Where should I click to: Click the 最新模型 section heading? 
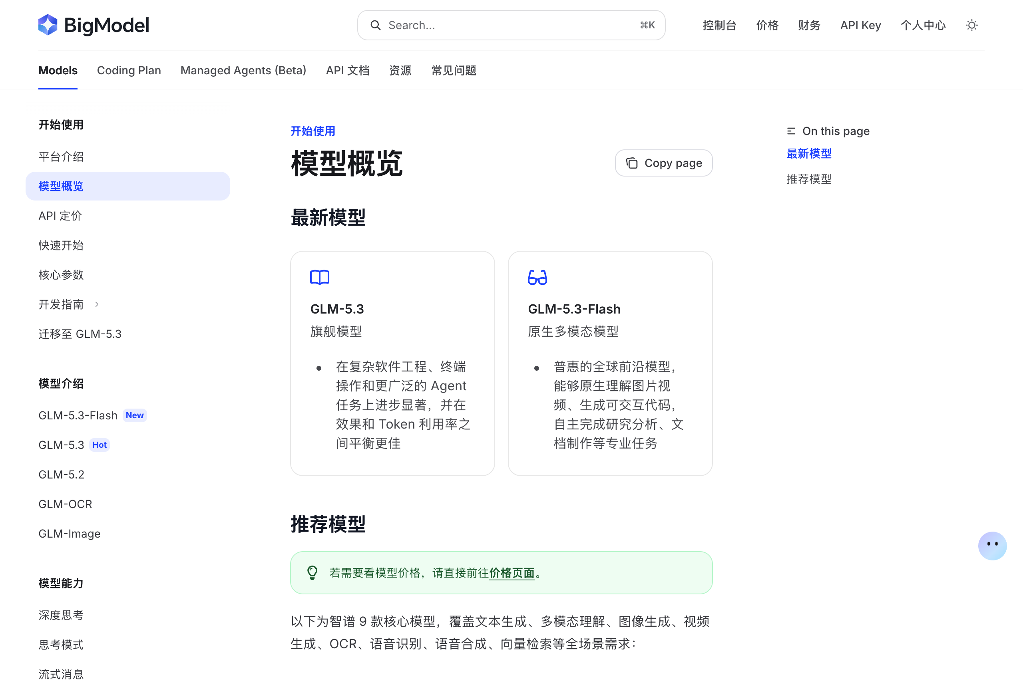[328, 218]
